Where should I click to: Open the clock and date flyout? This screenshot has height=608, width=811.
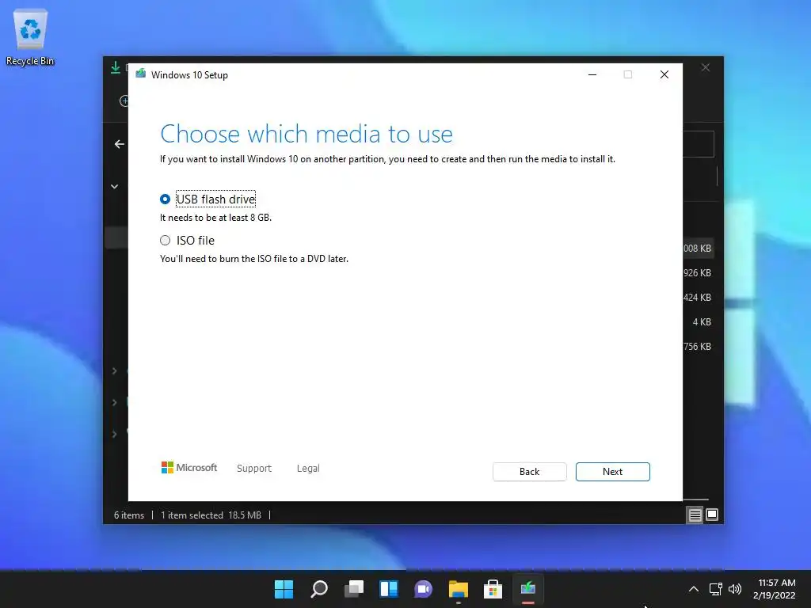[x=775, y=589]
